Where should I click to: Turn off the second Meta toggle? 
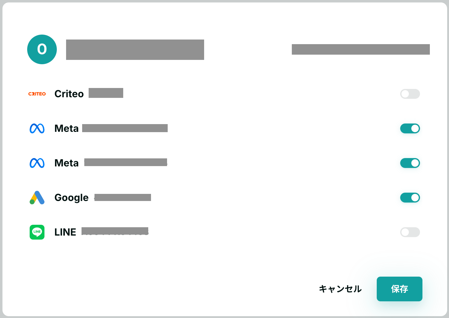tap(410, 163)
